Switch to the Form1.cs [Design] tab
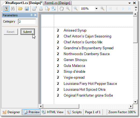Image resolution: width=140 pixels, height=118 pixels. pyautogui.click(x=57, y=3)
